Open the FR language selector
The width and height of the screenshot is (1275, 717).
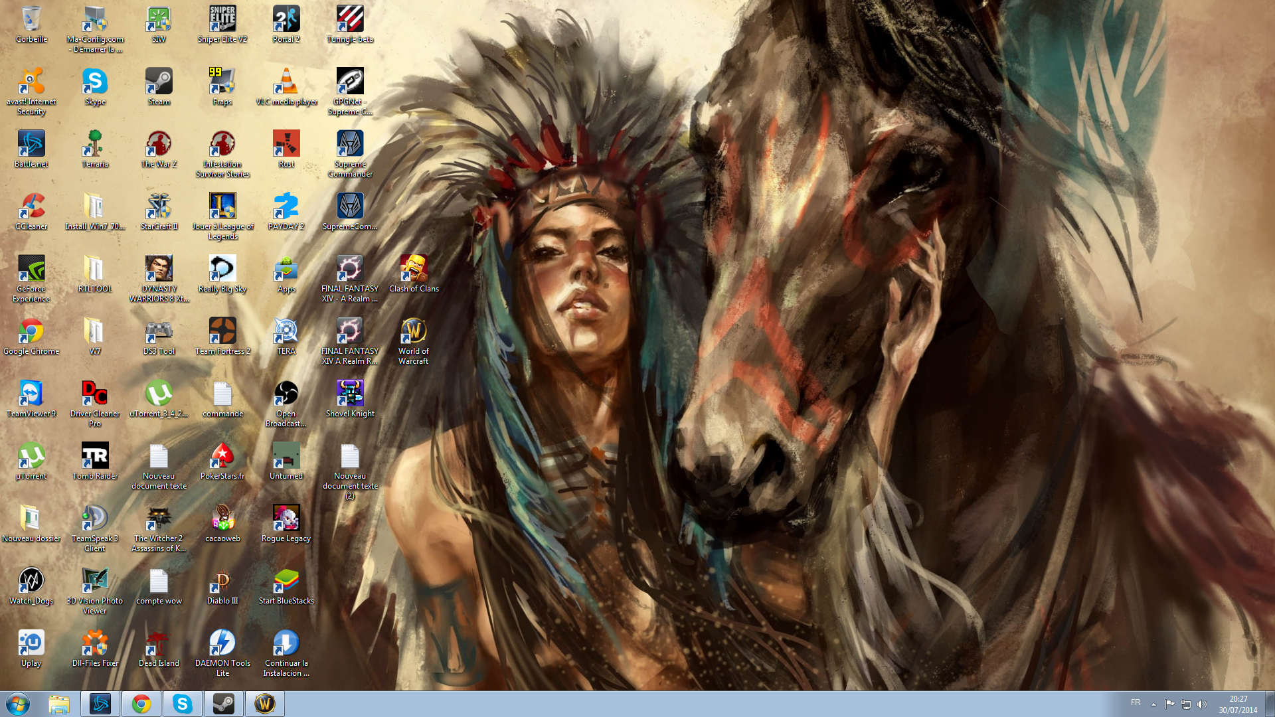click(x=1136, y=702)
